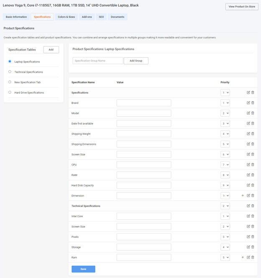Viewport: 261px width, 278px height.
Task: Click the Add Group button
Action: (136, 61)
